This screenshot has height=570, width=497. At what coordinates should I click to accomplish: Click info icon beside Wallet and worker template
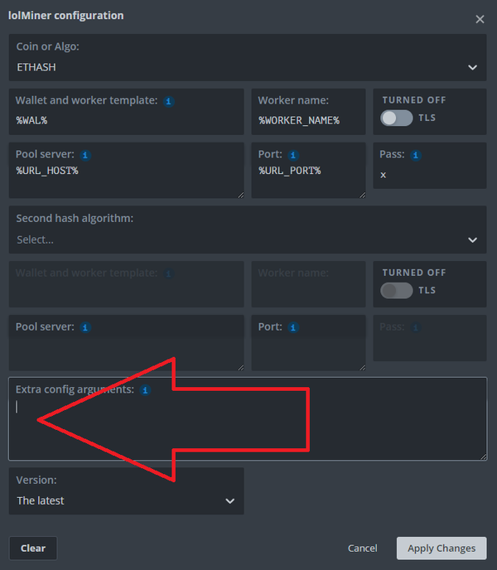pos(168,101)
